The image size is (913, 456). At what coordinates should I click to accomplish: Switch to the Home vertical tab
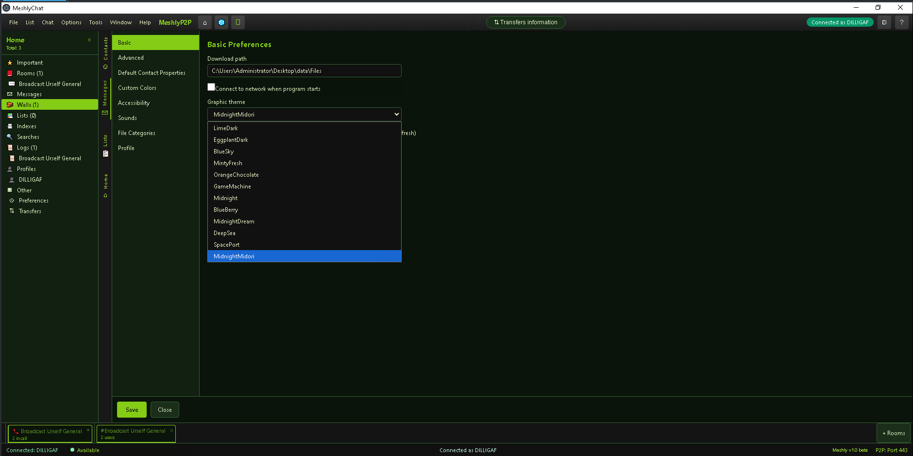click(x=105, y=186)
